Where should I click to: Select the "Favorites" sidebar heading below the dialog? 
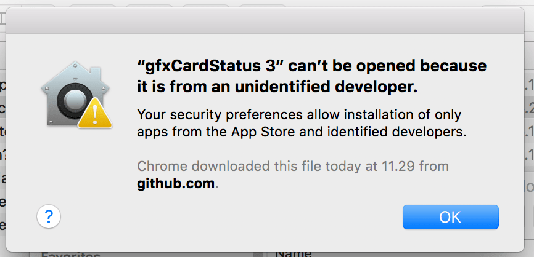71,254
